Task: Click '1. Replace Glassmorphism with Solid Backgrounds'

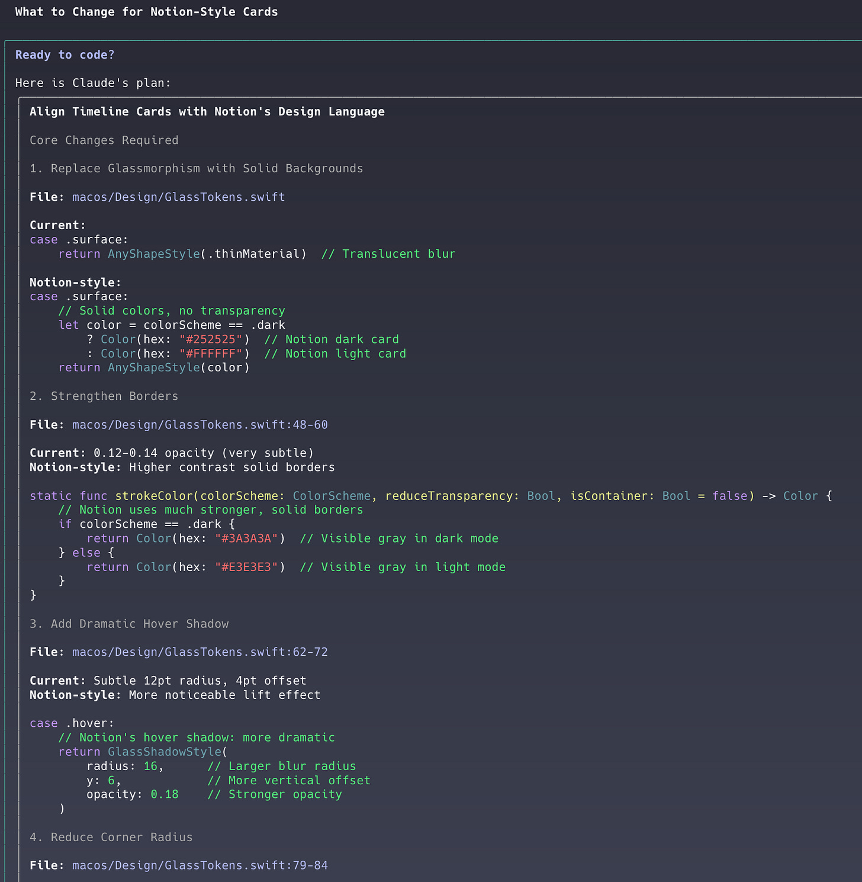Action: pos(196,168)
